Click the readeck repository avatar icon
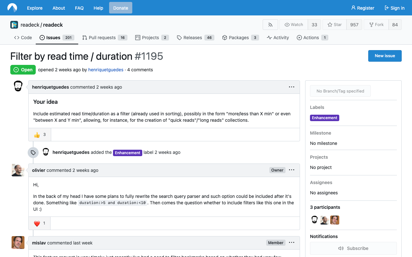 (x=14, y=25)
